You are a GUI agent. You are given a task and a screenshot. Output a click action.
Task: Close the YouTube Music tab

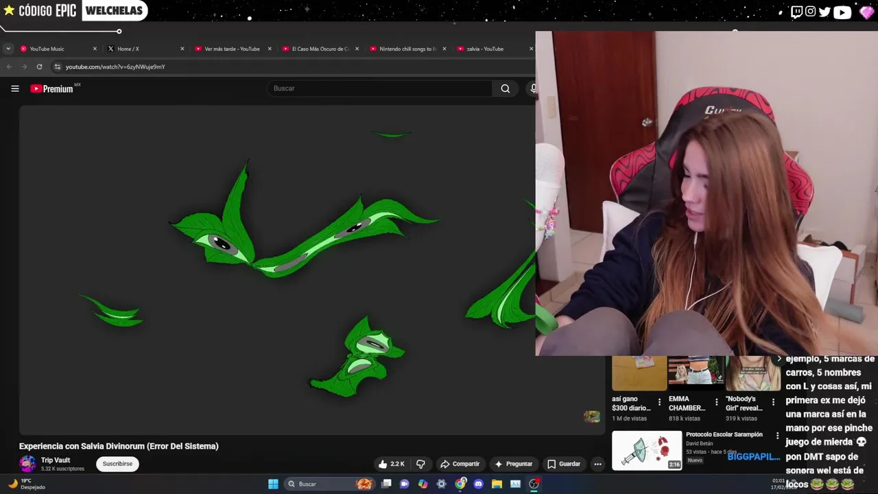click(95, 49)
